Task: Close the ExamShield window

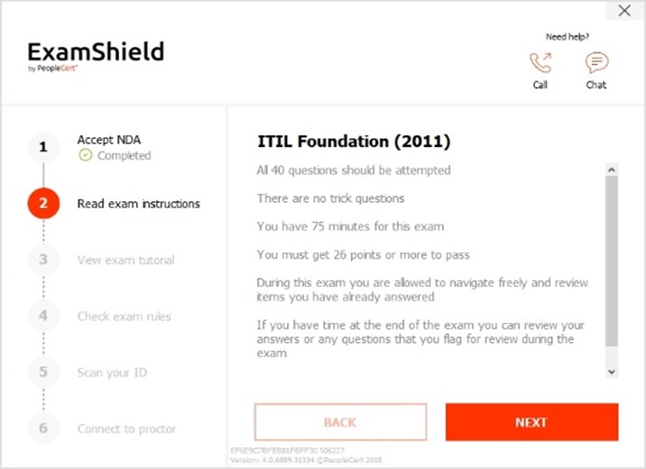Action: (624, 10)
